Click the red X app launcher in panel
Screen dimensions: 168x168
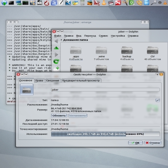coord(118,3)
